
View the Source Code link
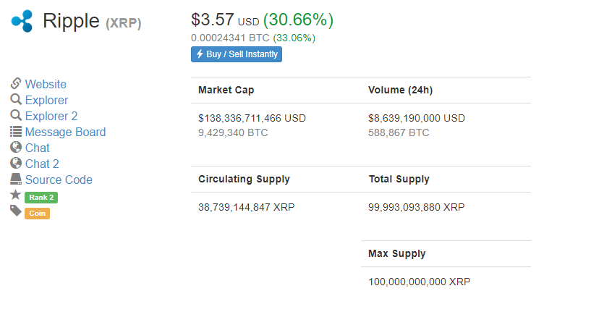pos(59,180)
